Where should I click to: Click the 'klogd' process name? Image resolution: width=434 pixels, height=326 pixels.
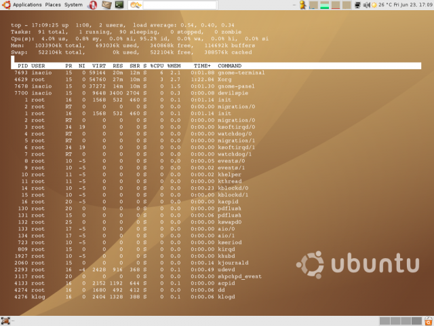point(226,297)
